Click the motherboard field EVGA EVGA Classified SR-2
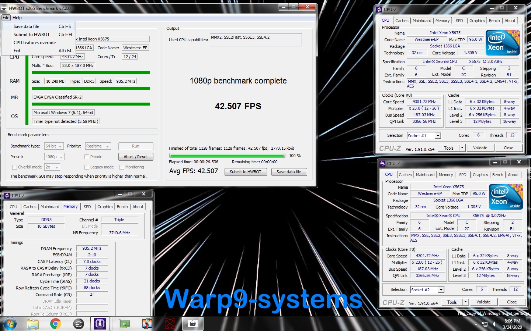Image resolution: width=531 pixels, height=331 pixels. [58, 97]
